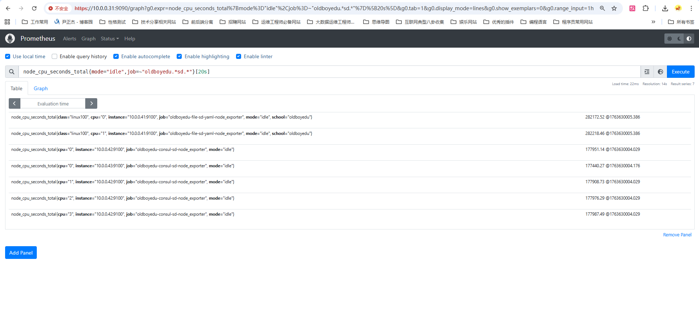Open the Help menu item
Image resolution: width=699 pixels, height=316 pixels.
130,39
